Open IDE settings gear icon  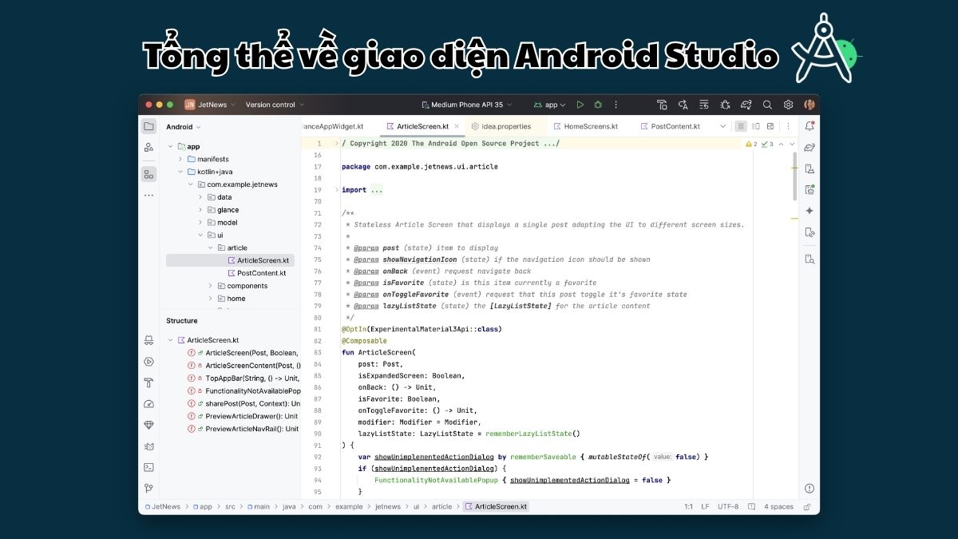coord(788,105)
